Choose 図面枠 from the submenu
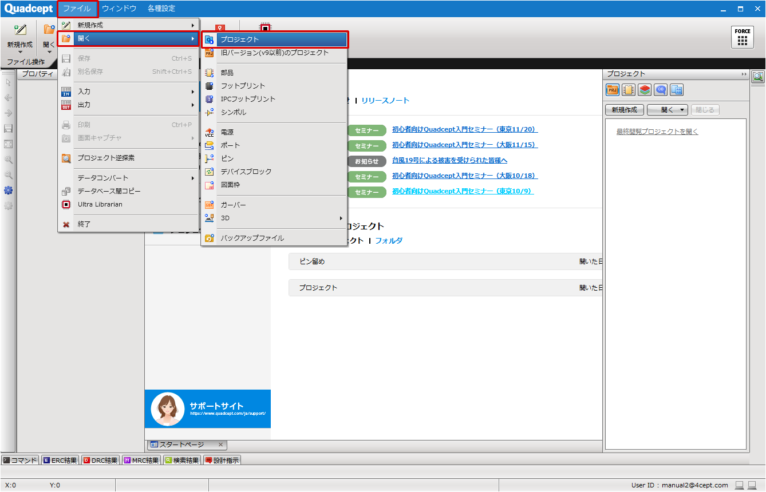This screenshot has width=766, height=492. coord(274,185)
